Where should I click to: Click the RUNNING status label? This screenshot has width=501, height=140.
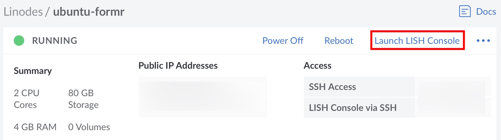pos(55,41)
